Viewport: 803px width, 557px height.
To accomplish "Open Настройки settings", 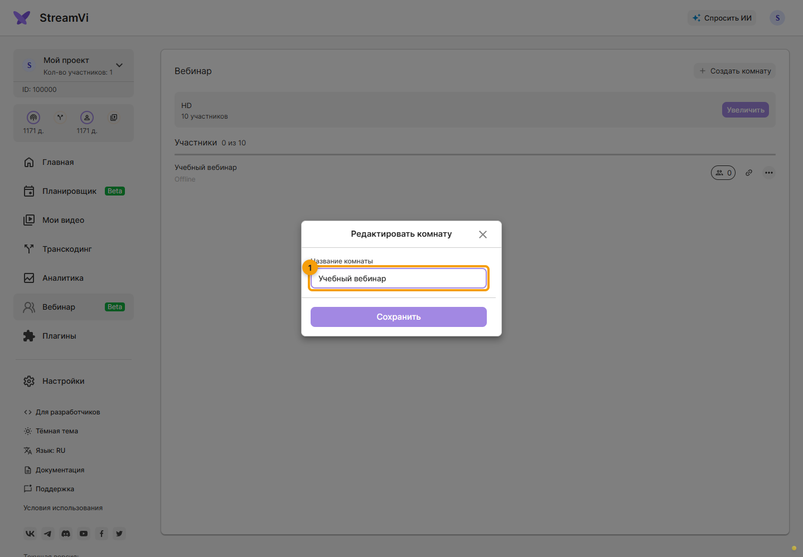I will pyautogui.click(x=74, y=381).
